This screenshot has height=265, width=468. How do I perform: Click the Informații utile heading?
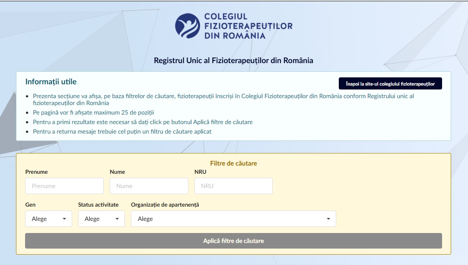pyautogui.click(x=51, y=82)
